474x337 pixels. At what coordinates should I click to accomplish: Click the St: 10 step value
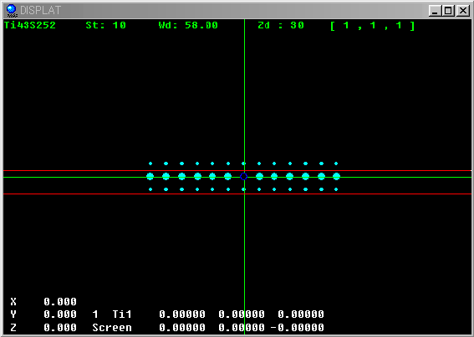point(106,25)
